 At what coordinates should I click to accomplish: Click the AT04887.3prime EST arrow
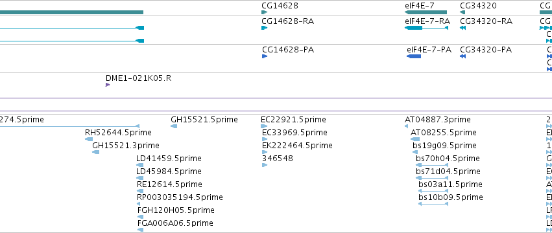click(407, 126)
